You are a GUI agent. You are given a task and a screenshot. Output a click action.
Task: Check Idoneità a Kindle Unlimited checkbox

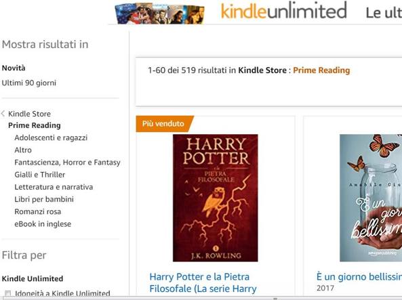click(x=7, y=293)
